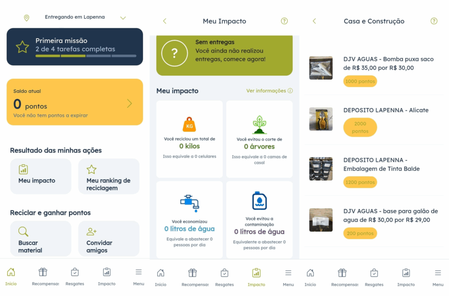Click the help icon in Casa e Construção header
The height and width of the screenshot is (296, 449).
click(434, 21)
